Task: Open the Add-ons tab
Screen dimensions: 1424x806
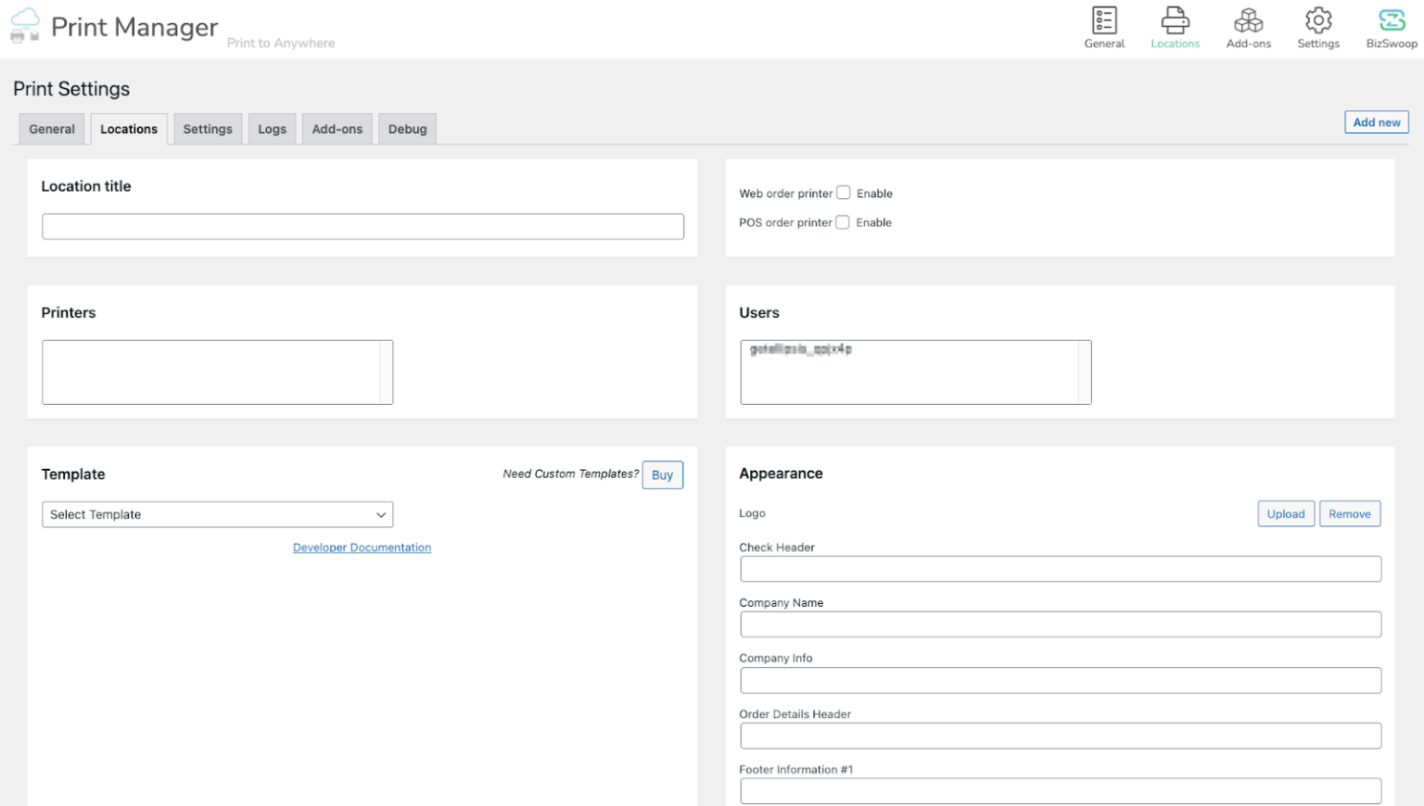Action: (x=337, y=129)
